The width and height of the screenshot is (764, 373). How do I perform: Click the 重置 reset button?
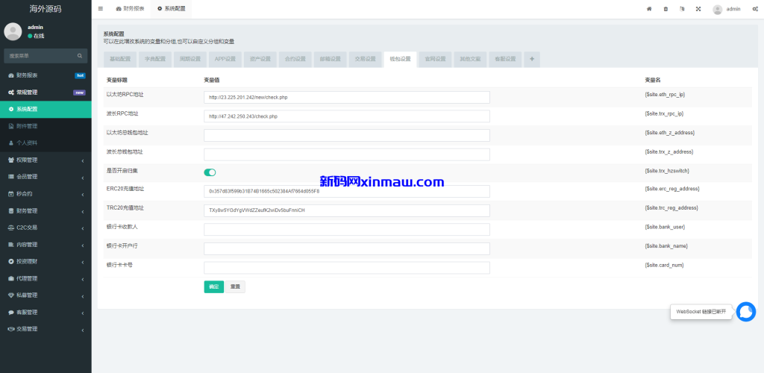click(234, 286)
